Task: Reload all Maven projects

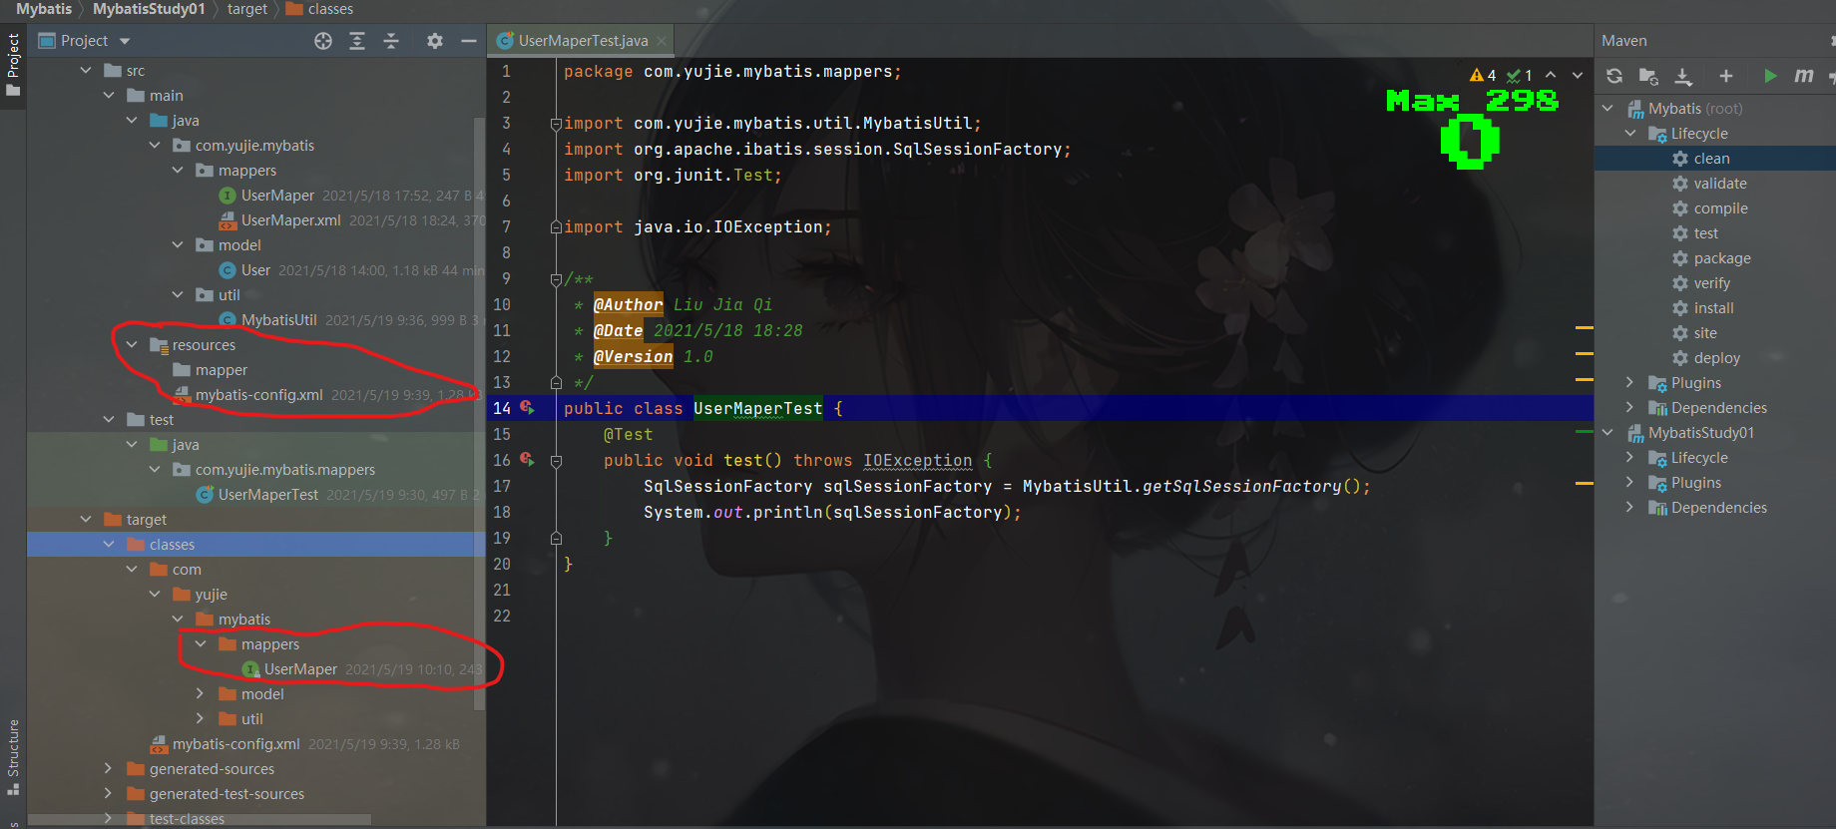Action: 1614,76
